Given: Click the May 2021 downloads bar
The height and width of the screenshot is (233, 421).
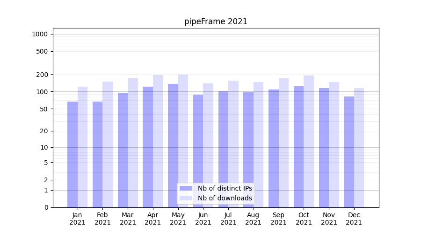Looking at the screenshot, I should click(x=183, y=140).
